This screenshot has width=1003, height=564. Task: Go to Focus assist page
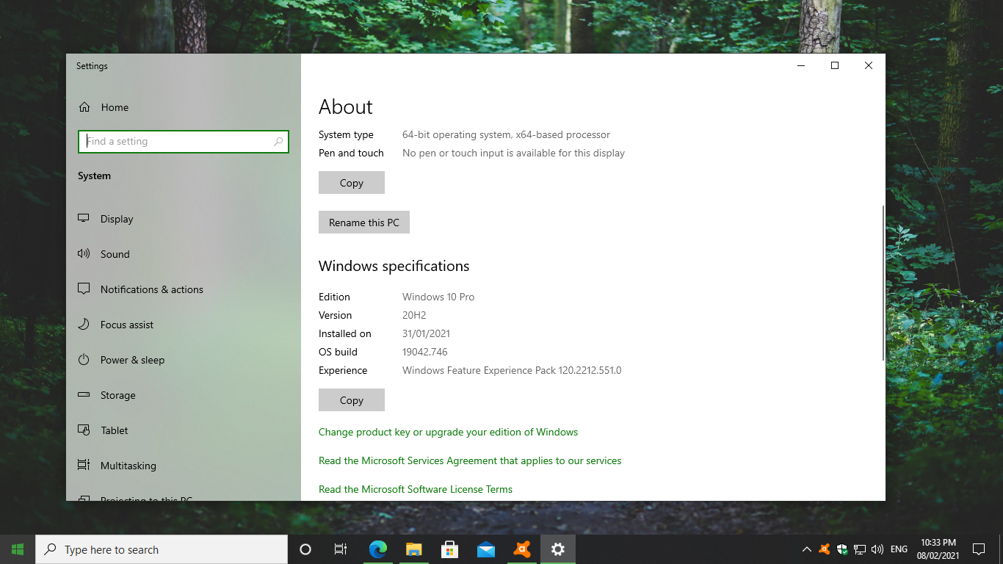pos(184,325)
